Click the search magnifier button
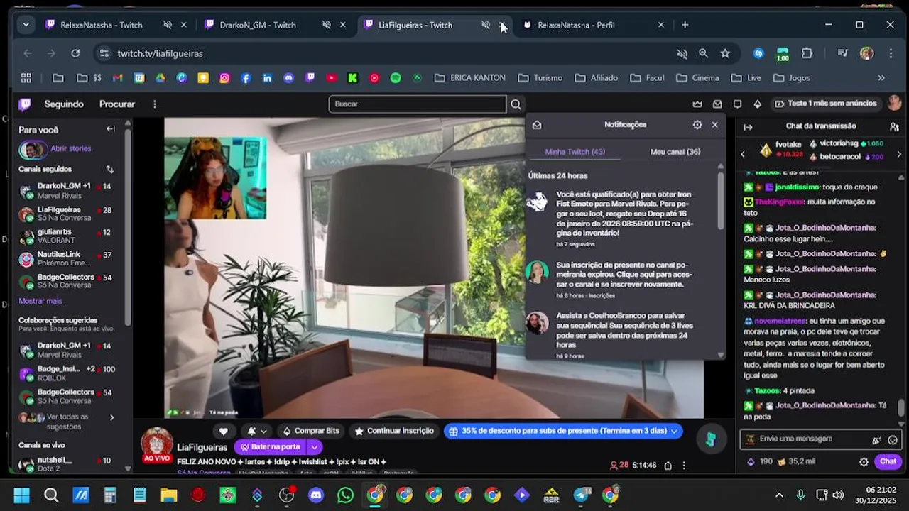909x511 pixels. tap(516, 104)
